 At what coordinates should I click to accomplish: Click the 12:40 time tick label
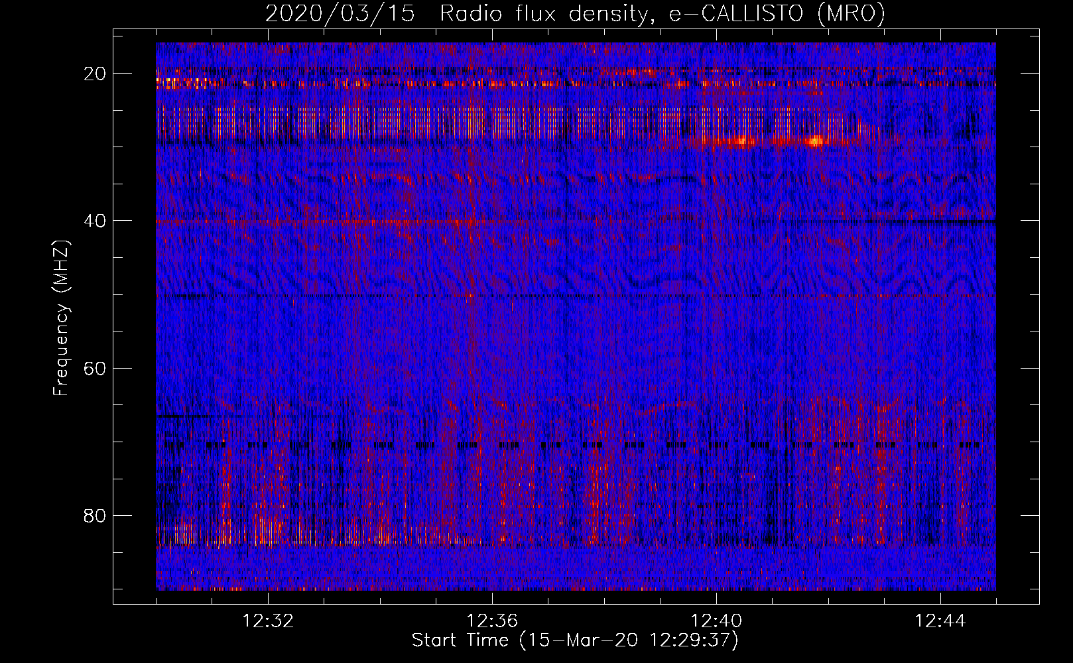point(716,621)
